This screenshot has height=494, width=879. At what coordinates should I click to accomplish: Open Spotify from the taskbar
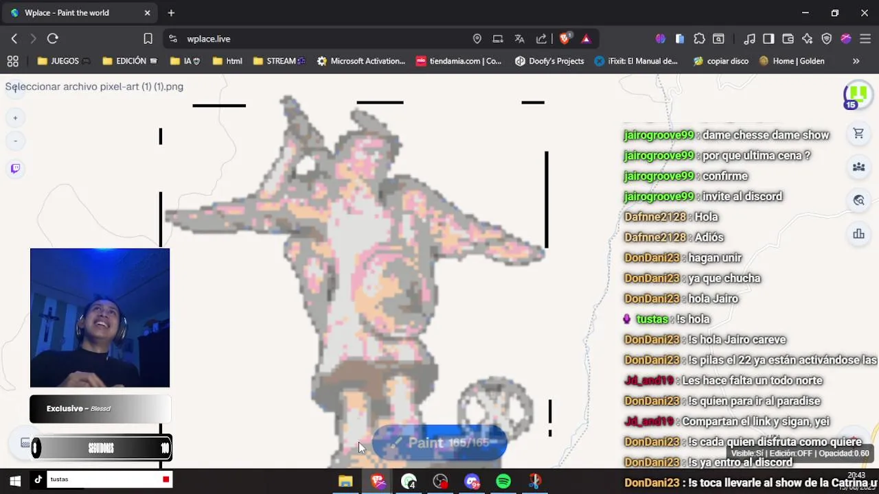tap(503, 482)
